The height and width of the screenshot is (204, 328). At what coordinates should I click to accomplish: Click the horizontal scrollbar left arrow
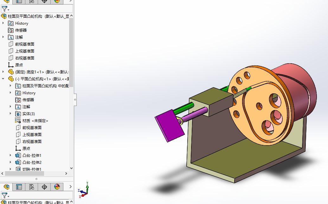(x=2, y=174)
